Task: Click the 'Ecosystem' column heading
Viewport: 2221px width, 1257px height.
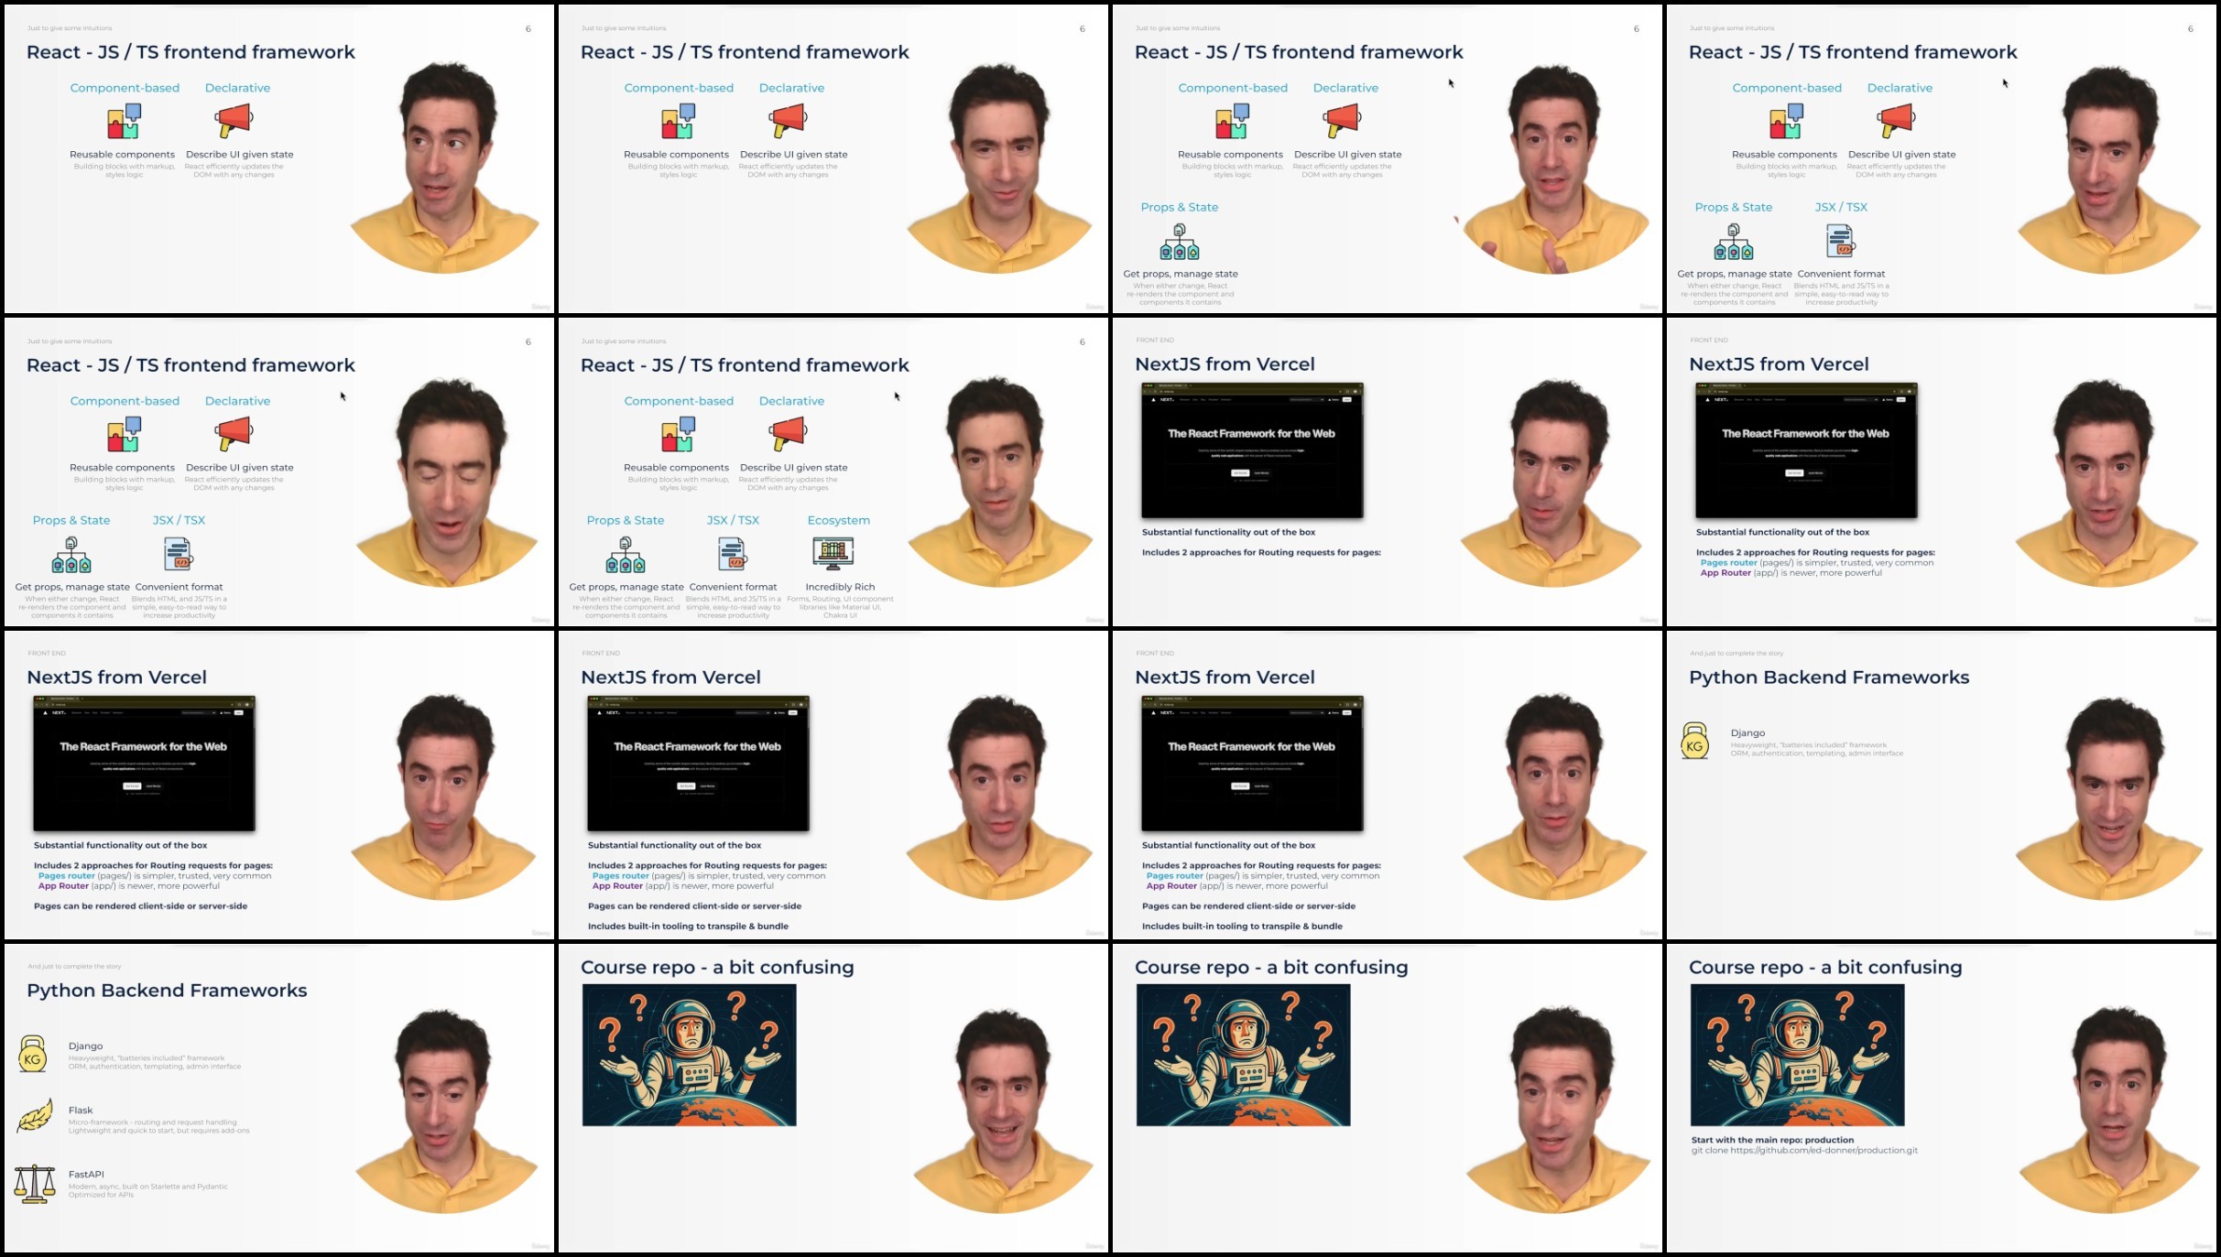Action: click(838, 520)
